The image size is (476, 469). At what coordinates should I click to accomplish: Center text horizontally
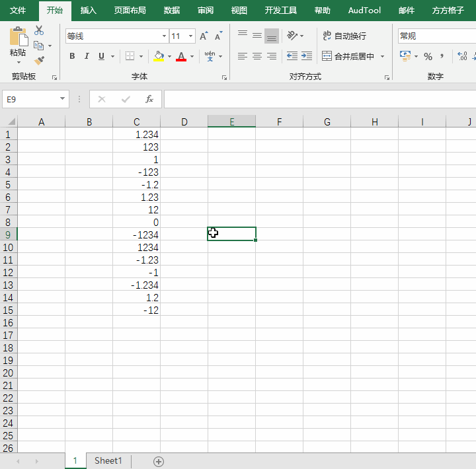point(257,56)
